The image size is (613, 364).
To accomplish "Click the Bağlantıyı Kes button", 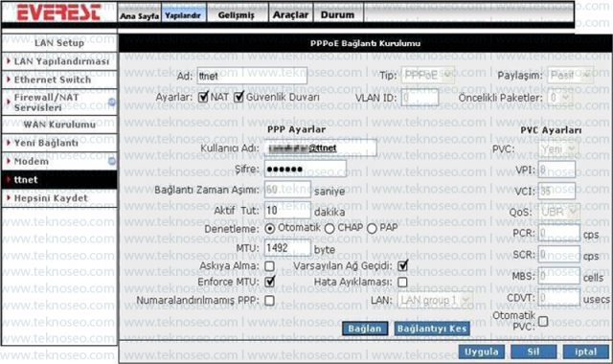I will 432,329.
